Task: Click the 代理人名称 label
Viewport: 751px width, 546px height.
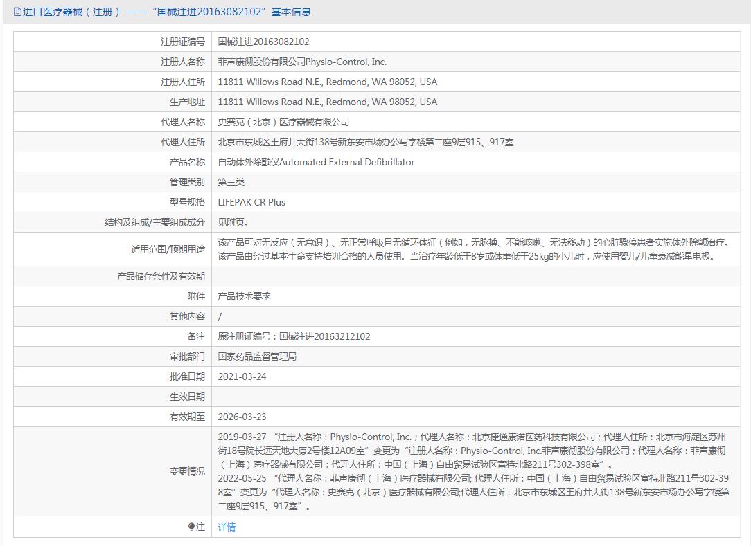Action: click(183, 122)
